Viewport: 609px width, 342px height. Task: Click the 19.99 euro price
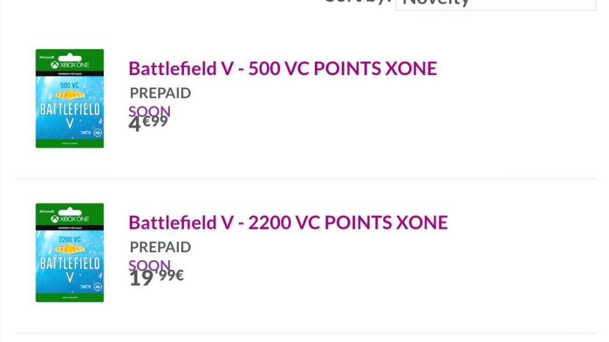pyautogui.click(x=156, y=277)
